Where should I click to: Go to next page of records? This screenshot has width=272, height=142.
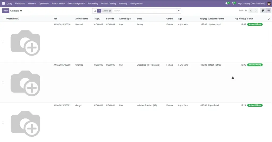click(256, 11)
